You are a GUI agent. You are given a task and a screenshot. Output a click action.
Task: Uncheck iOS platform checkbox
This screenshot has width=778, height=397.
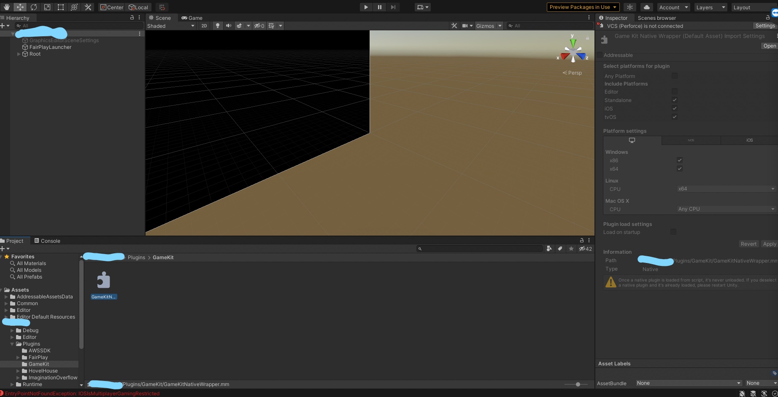point(675,108)
